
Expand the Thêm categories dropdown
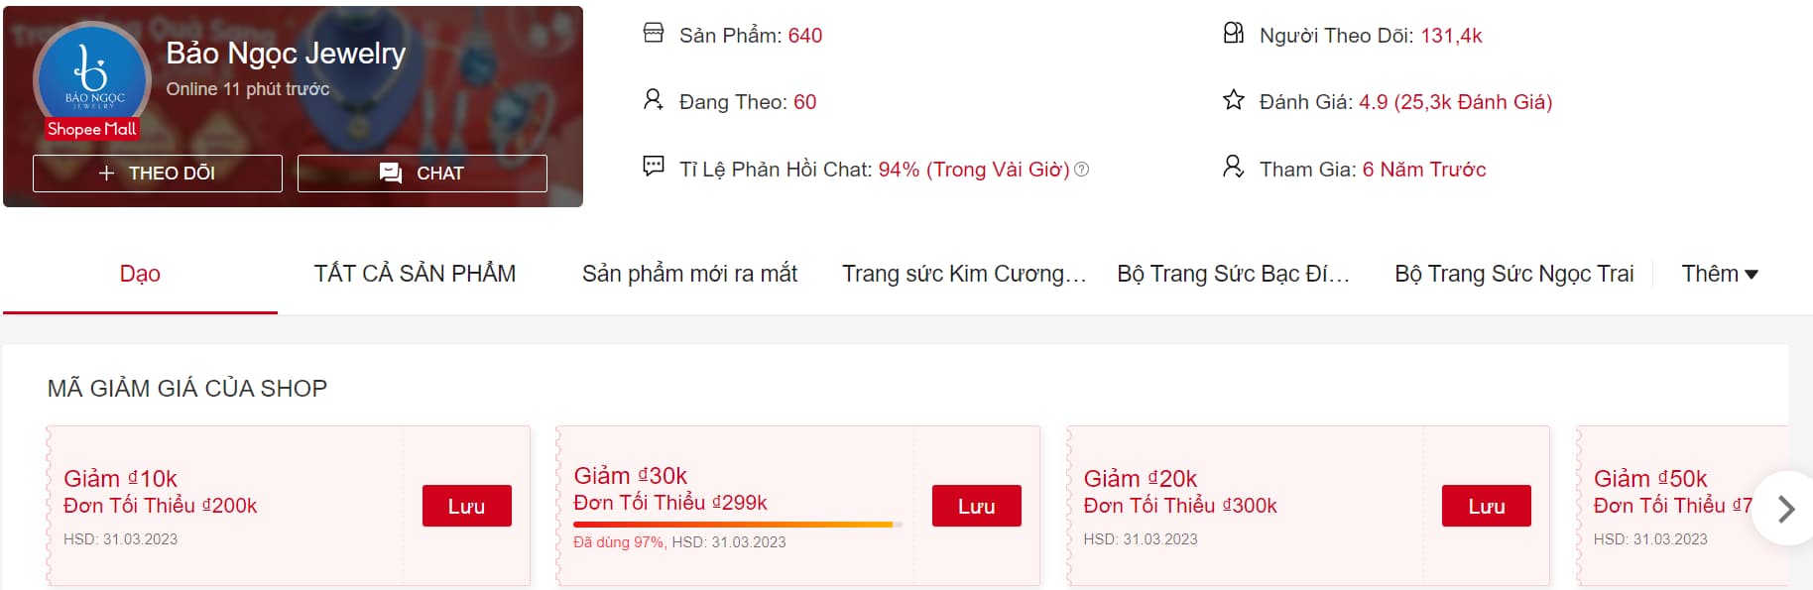point(1720,274)
